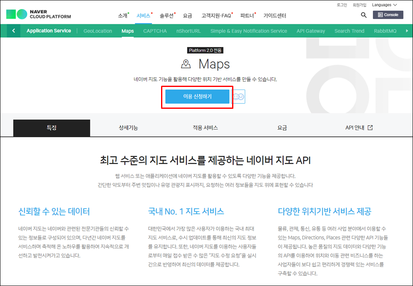
Task: Click the external link icon beside API 안내
Action: click(x=370, y=128)
